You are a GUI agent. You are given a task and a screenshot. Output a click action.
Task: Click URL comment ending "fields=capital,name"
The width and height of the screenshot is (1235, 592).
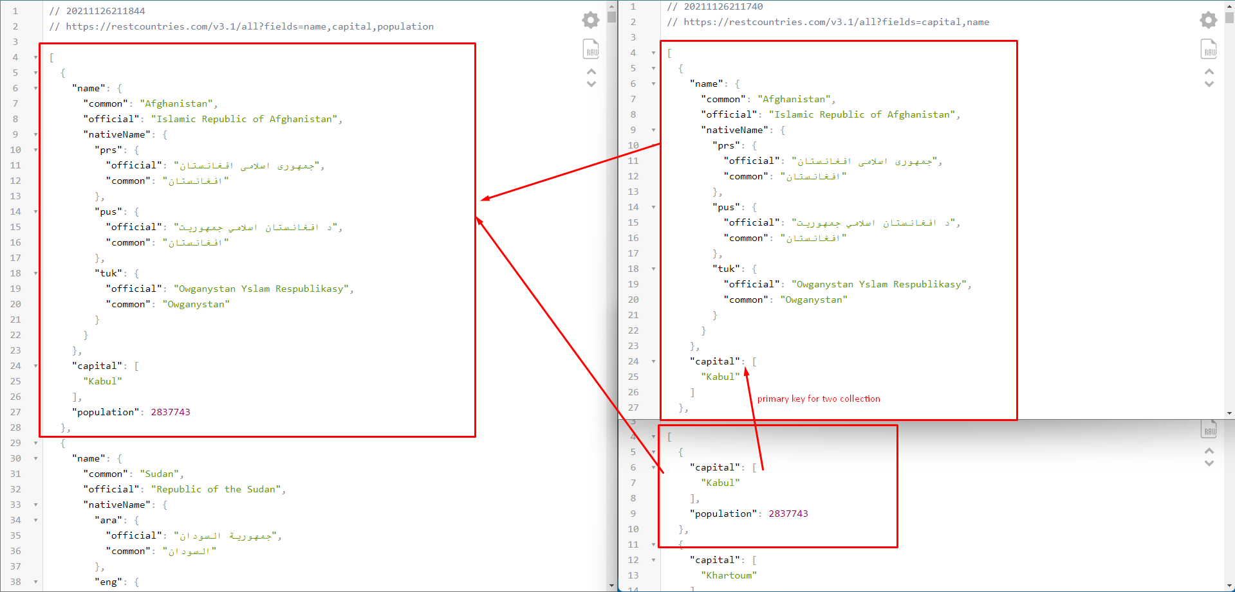coord(828,22)
